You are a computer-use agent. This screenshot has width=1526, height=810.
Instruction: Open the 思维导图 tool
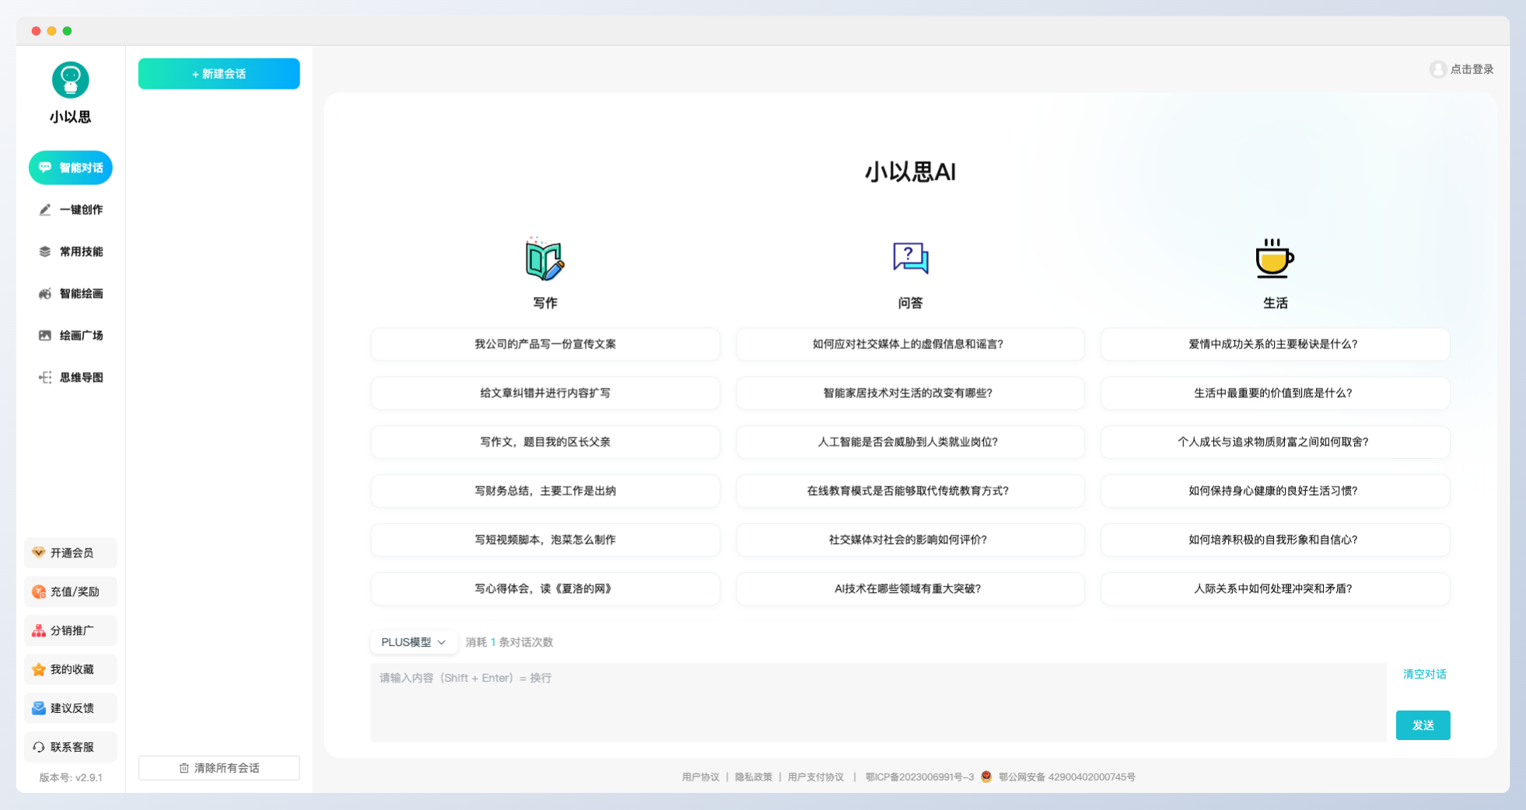click(70, 377)
